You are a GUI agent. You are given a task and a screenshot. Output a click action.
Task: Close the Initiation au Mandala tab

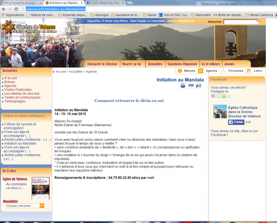click(x=82, y=3)
